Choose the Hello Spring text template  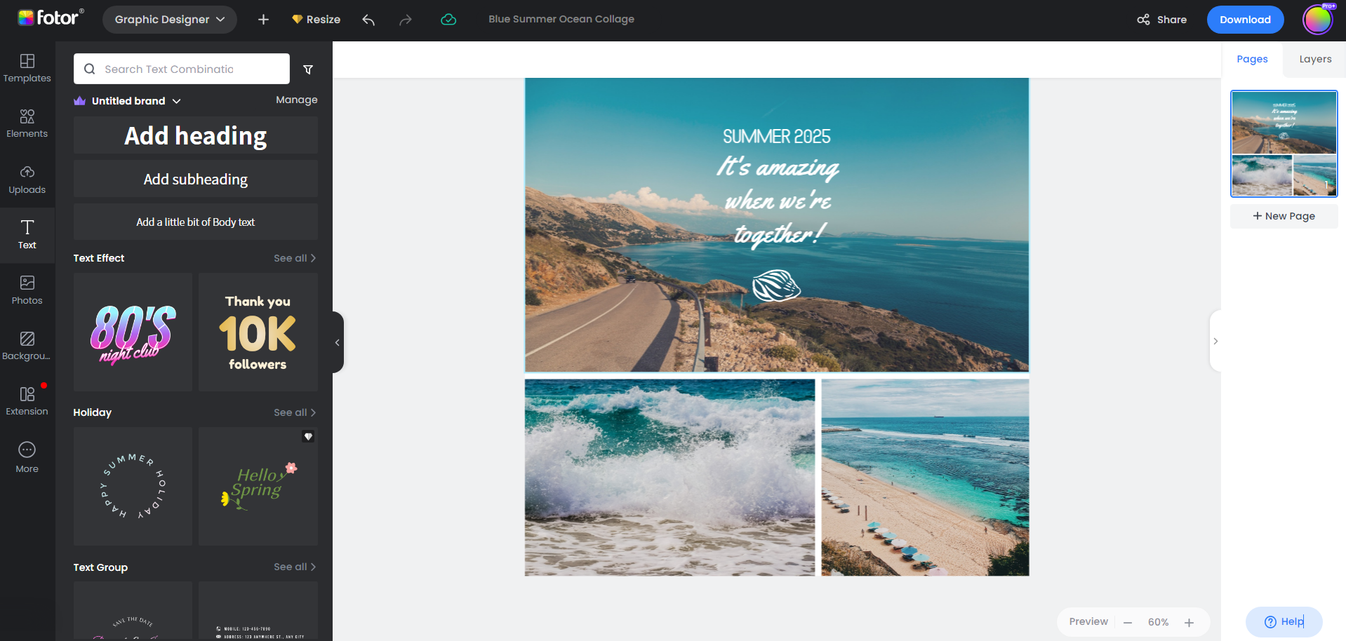click(258, 486)
